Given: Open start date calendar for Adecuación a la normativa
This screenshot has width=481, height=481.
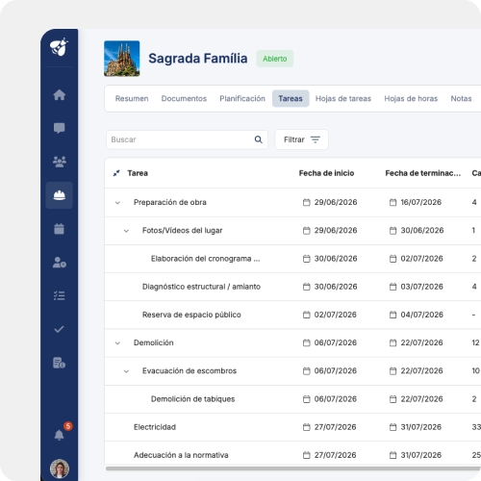Looking at the screenshot, I should [x=307, y=455].
